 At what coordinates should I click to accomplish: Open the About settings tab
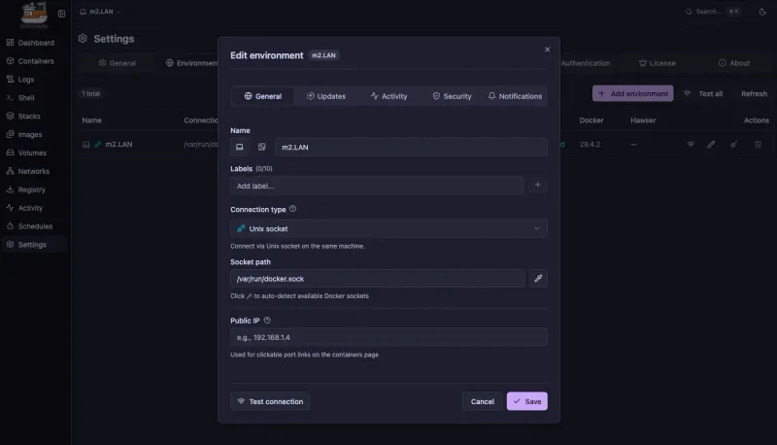[x=734, y=63]
